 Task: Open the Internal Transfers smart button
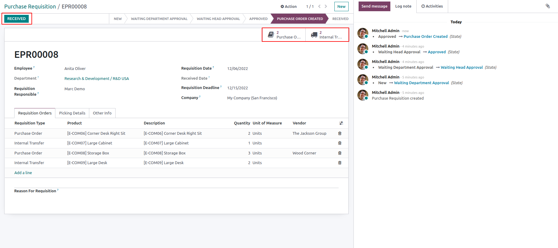tap(327, 35)
